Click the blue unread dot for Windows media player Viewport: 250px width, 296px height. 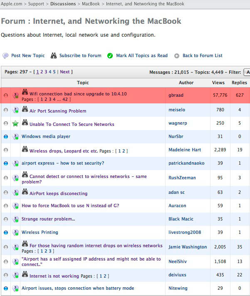coord(6,137)
